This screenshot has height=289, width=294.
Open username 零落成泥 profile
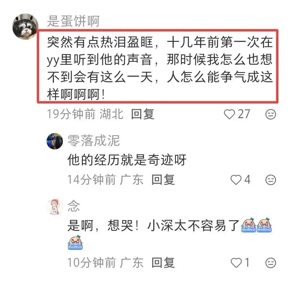[x=94, y=141]
